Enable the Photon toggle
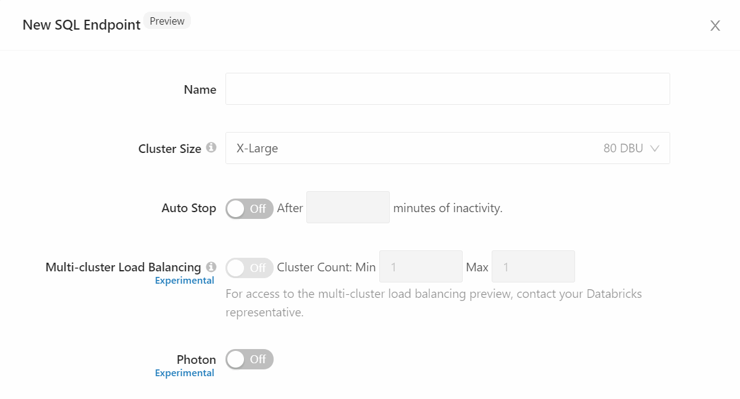Viewport: 740px width, 399px height. 250,360
